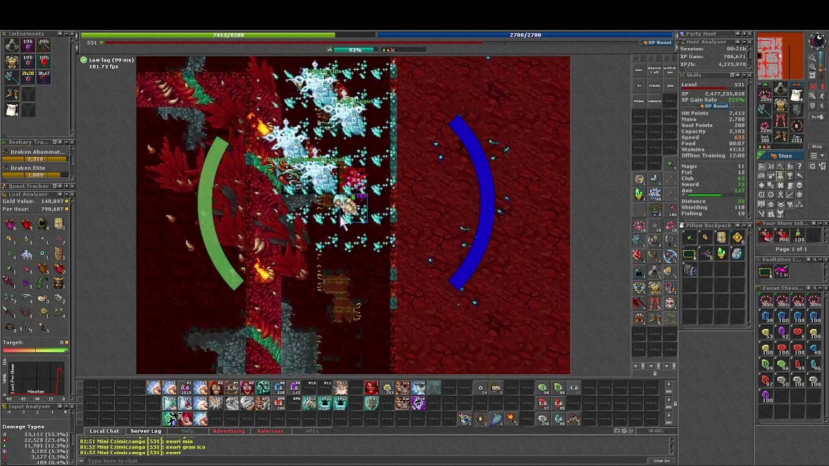The height and width of the screenshot is (466, 829).
Task: Click the minimap thumbnail
Action: click(x=781, y=56)
